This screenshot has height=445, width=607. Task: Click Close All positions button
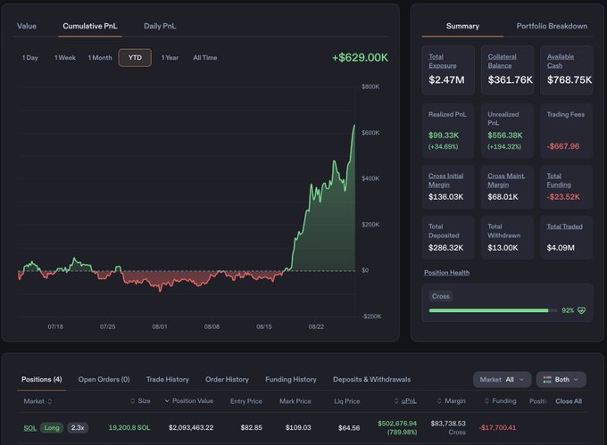[569, 401]
